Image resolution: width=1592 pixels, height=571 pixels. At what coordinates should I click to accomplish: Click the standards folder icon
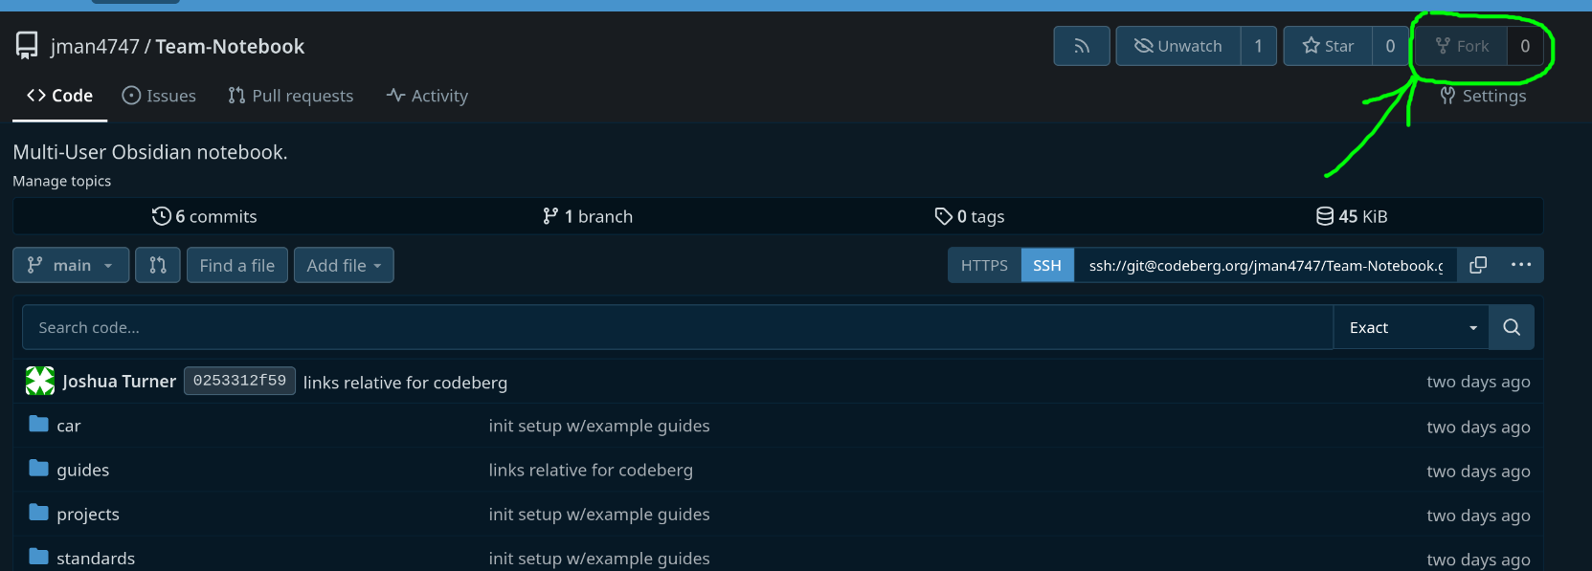pyautogui.click(x=38, y=556)
